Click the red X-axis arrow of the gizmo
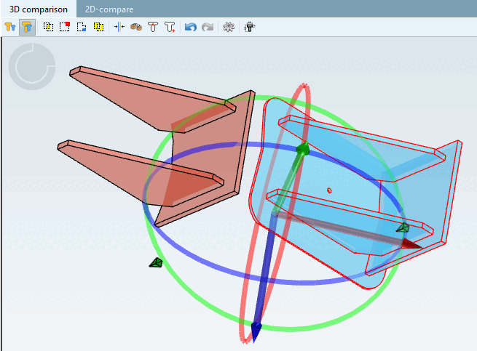 point(411,244)
